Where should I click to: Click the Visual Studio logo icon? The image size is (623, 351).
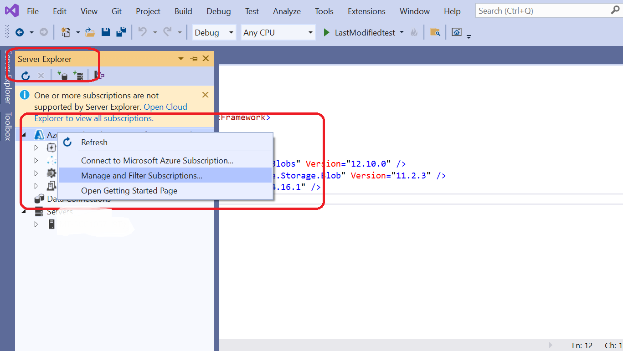pyautogui.click(x=11, y=10)
